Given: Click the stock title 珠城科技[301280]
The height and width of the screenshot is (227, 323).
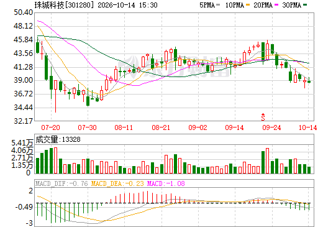Looking at the screenshot, I should (x=64, y=5).
